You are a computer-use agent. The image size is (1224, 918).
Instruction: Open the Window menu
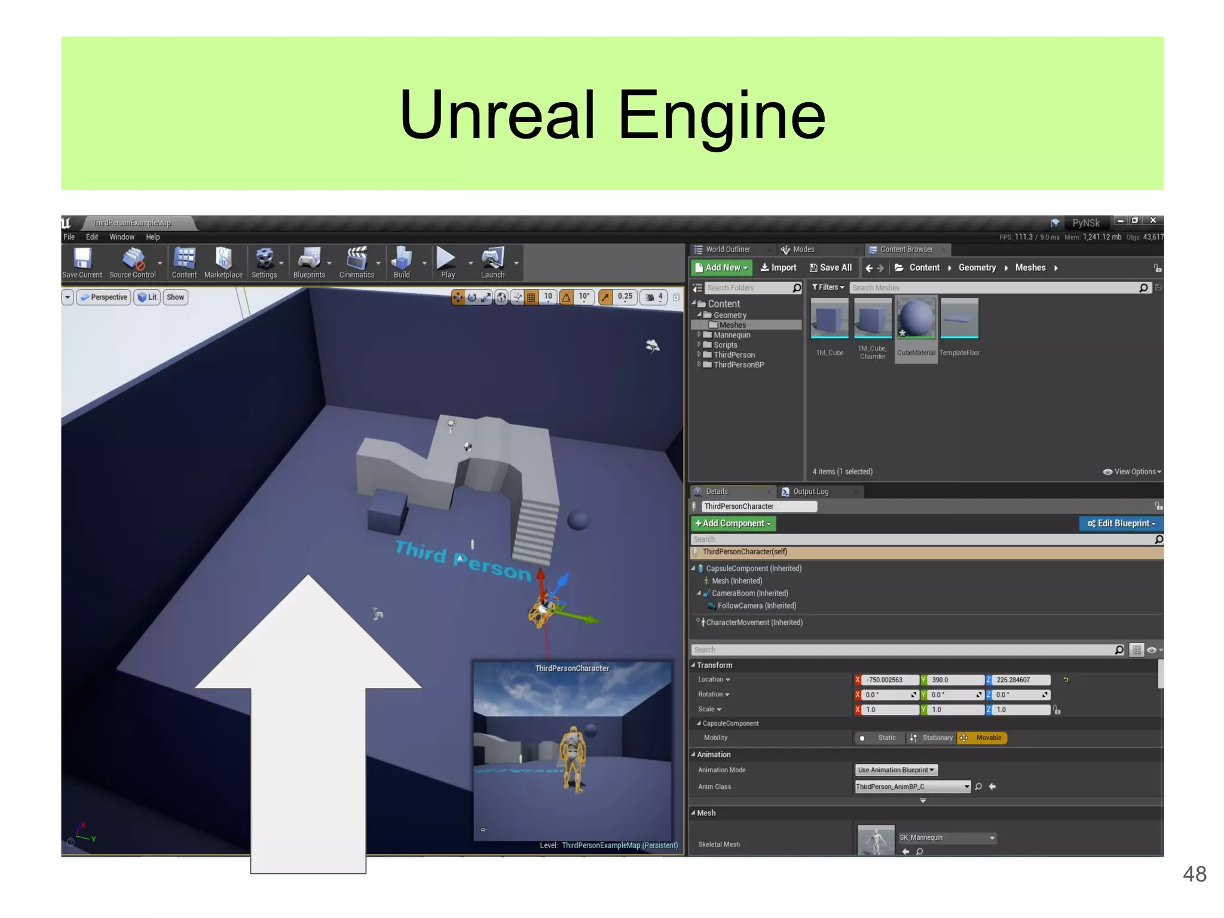click(122, 237)
